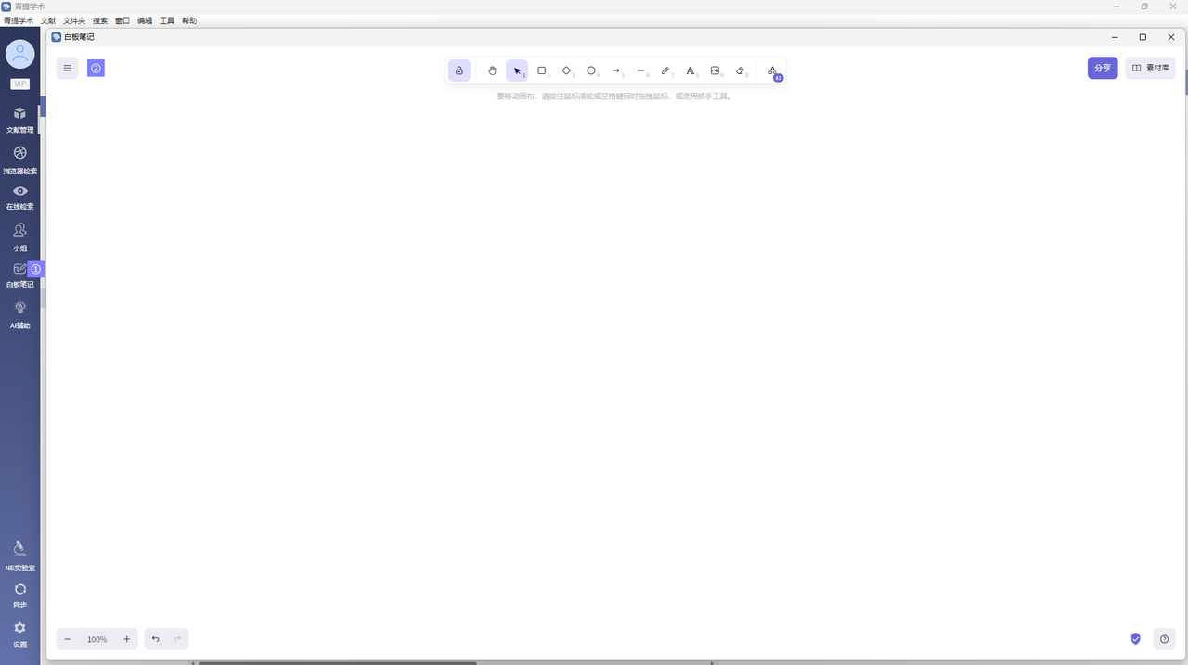
Task: Choose the insert image tool
Action: click(x=715, y=70)
